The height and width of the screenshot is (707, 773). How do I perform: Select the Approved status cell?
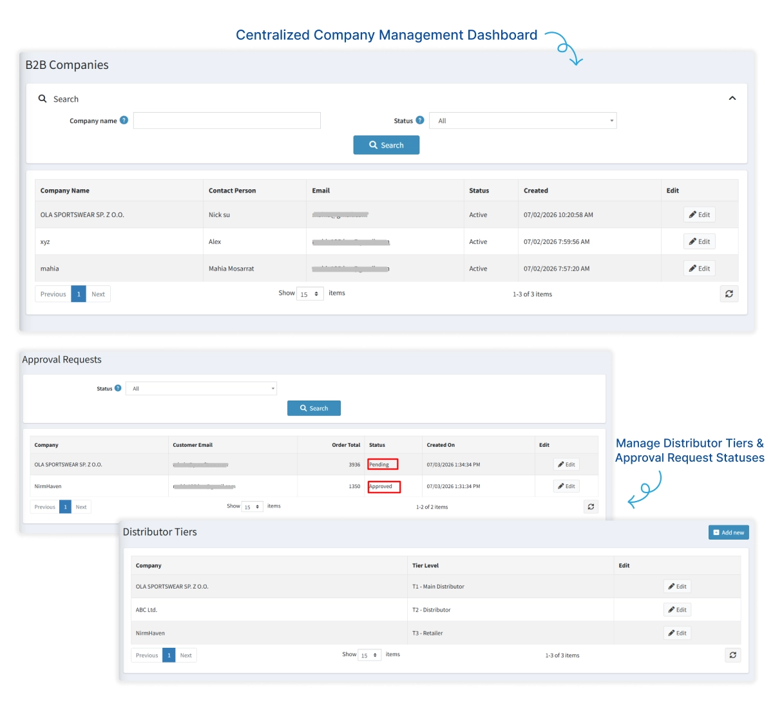(384, 486)
